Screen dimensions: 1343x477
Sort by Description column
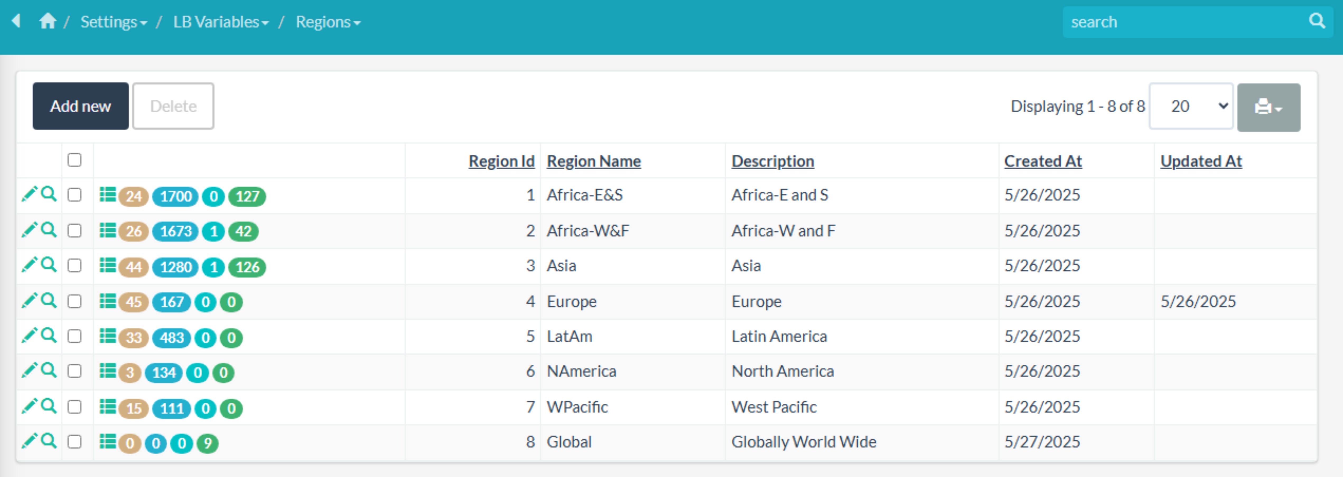pyautogui.click(x=773, y=161)
